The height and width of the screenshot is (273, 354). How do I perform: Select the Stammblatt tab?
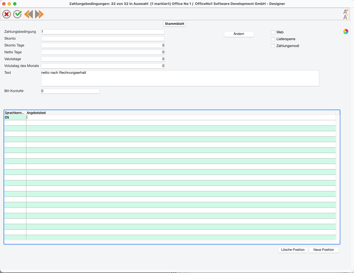pyautogui.click(x=175, y=24)
